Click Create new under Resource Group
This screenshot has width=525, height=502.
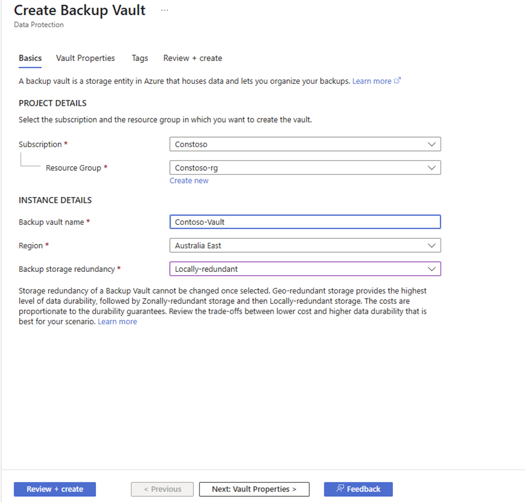[x=189, y=180]
